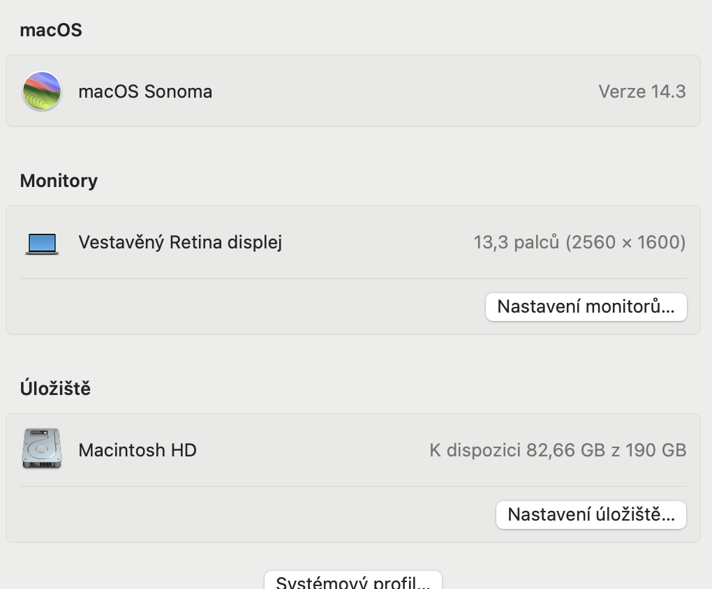Click the macOS section heading
Screen dimensions: 712x589
[51, 30]
